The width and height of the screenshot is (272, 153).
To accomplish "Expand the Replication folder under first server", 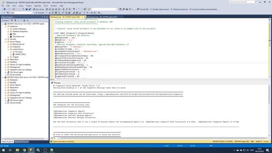I will pyautogui.click(x=6, y=59).
